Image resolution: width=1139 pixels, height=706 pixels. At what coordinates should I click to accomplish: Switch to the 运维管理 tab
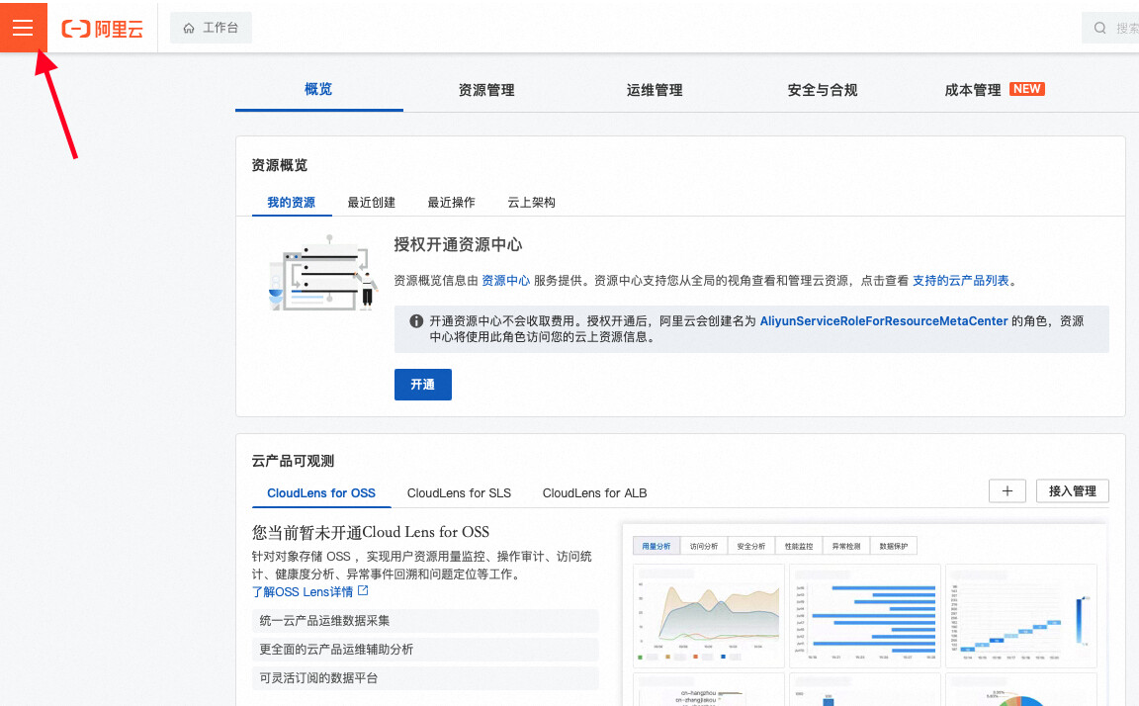pyautogui.click(x=655, y=90)
